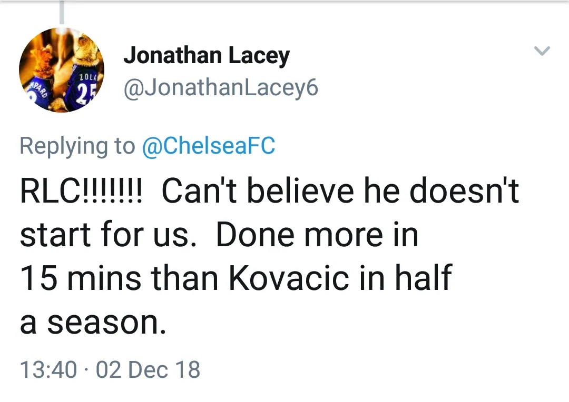Click the word "Kovacic" in tweet

(x=289, y=278)
